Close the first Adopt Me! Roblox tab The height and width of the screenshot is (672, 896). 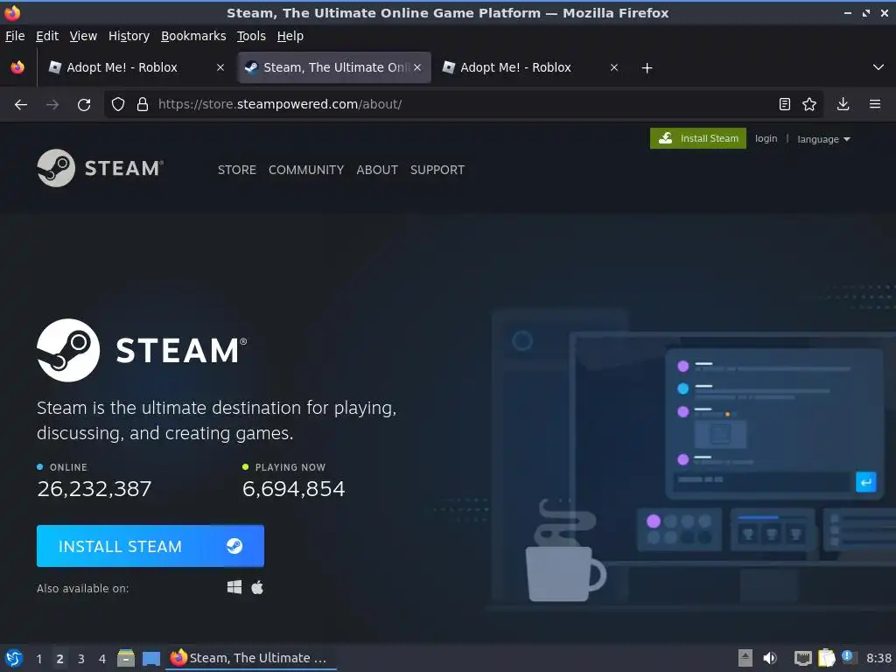pos(220,67)
